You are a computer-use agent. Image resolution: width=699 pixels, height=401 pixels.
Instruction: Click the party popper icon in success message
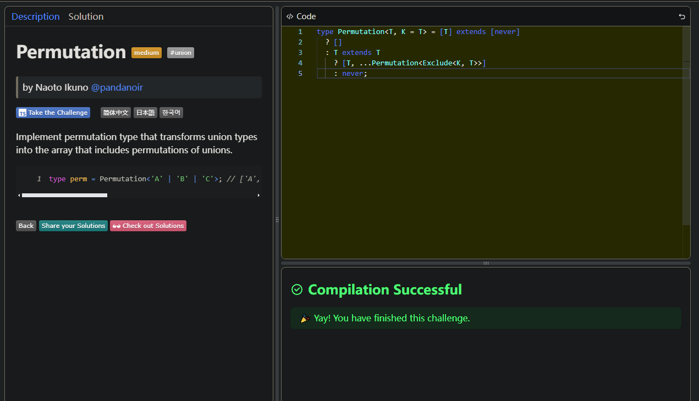[305, 318]
